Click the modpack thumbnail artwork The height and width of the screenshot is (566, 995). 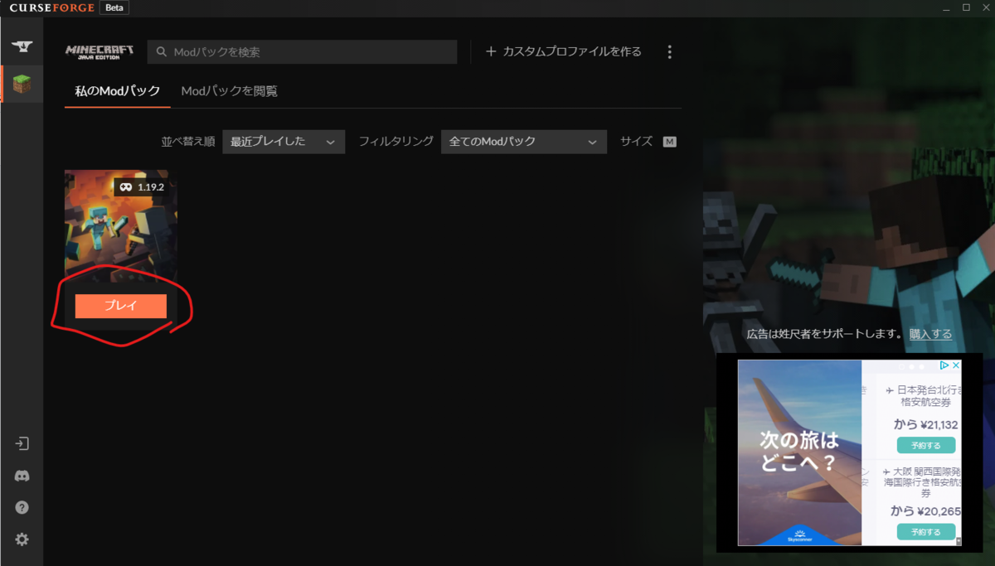click(121, 225)
